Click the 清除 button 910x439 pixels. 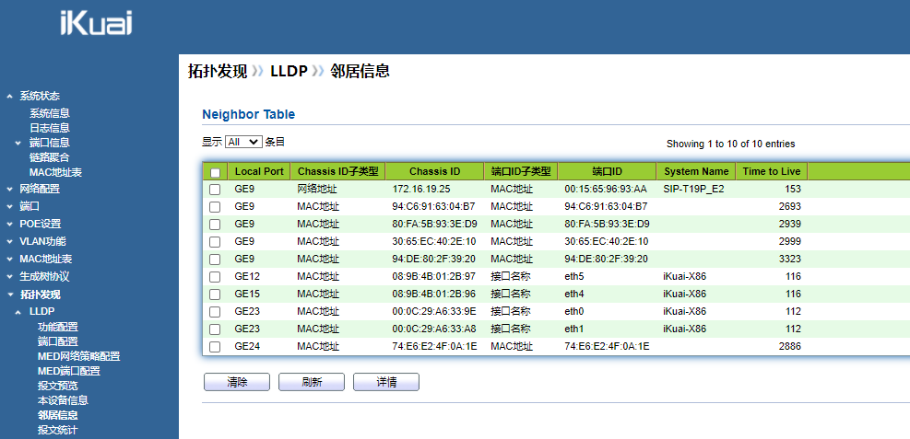(237, 382)
